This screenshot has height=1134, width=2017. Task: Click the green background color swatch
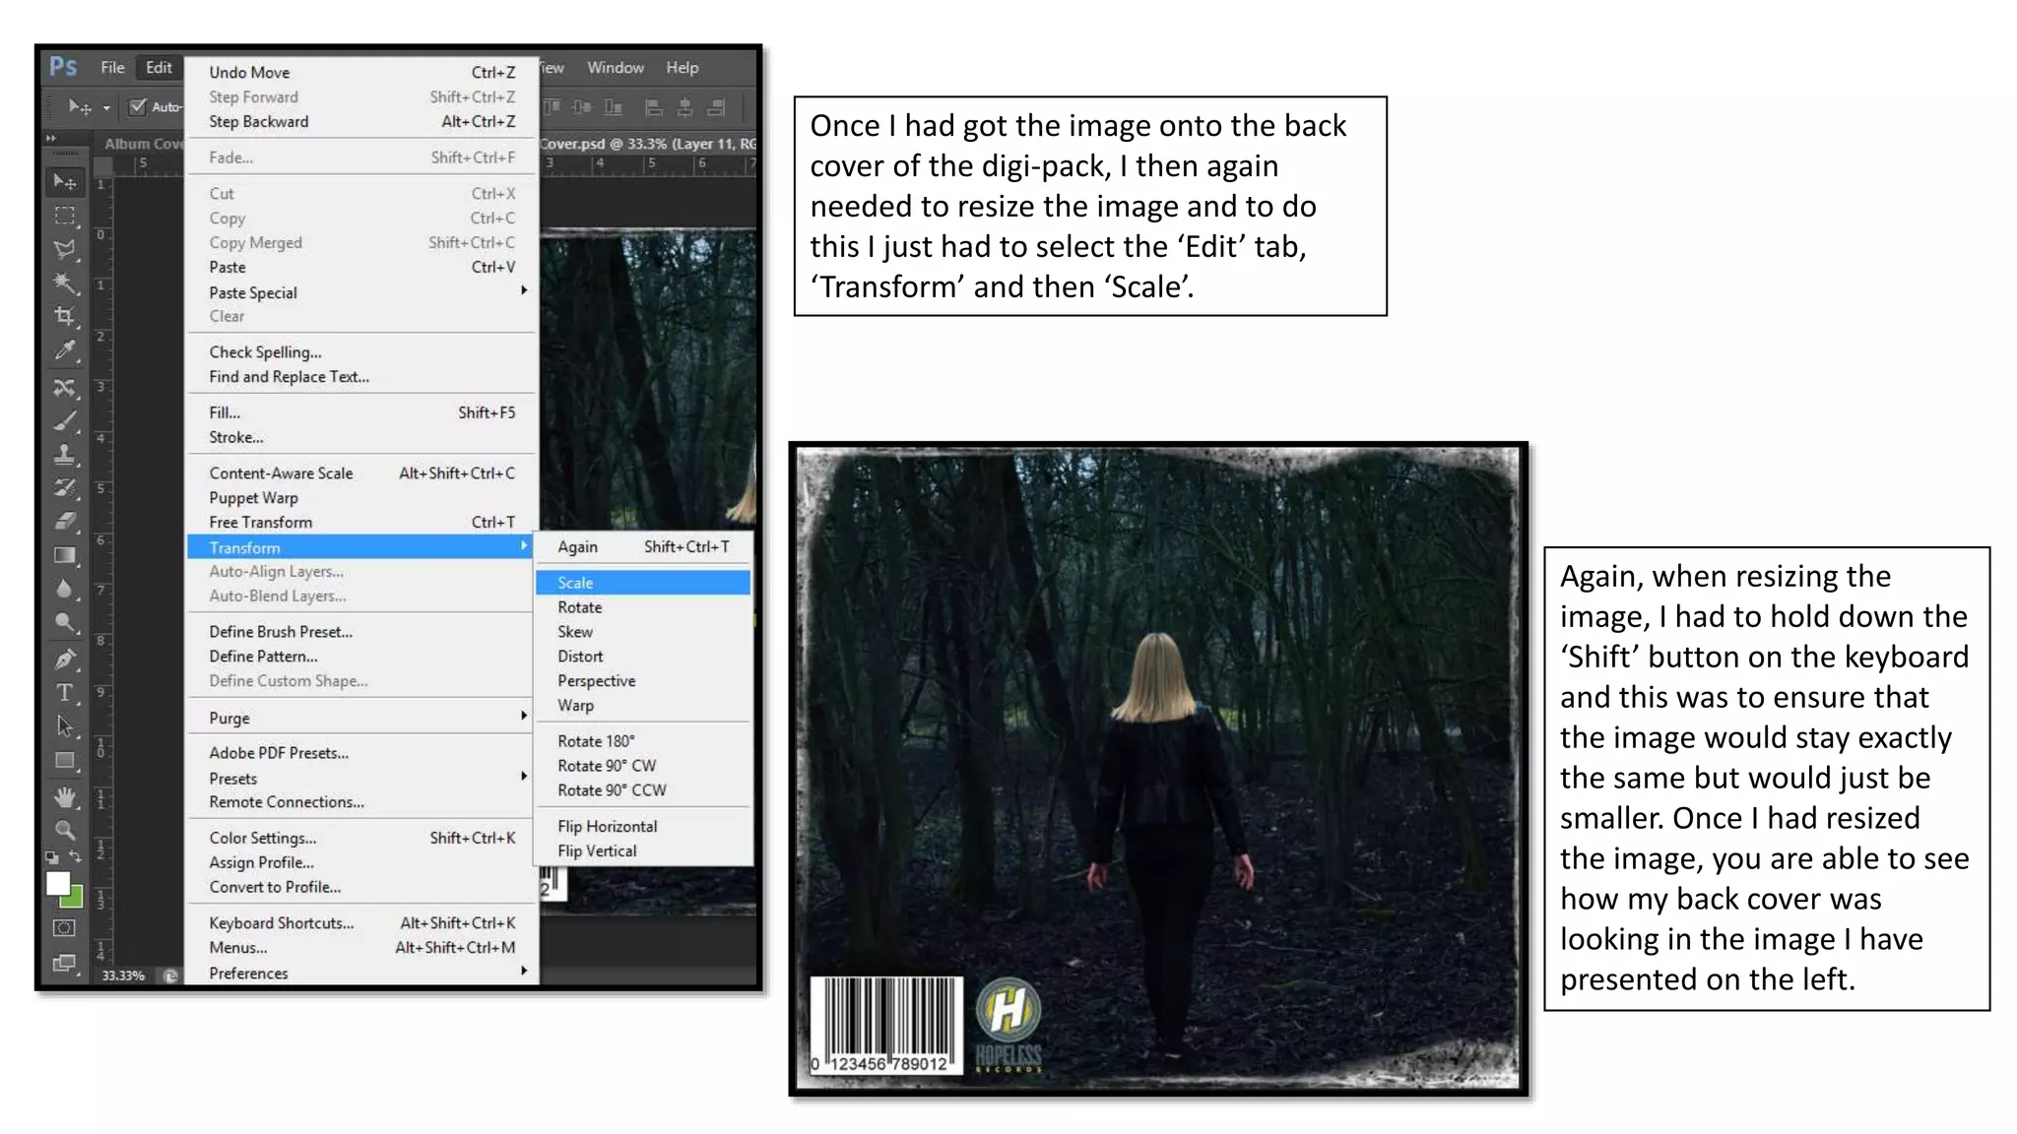click(x=74, y=899)
